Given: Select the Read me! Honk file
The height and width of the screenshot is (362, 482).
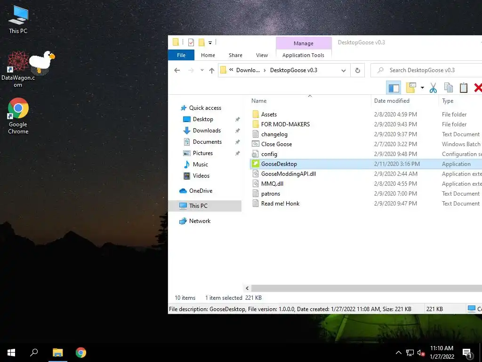Looking at the screenshot, I should (280, 204).
